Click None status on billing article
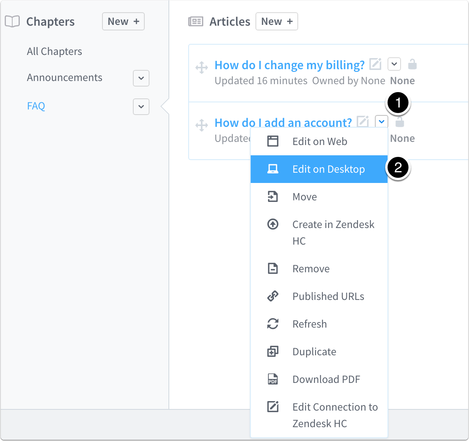 pos(402,81)
